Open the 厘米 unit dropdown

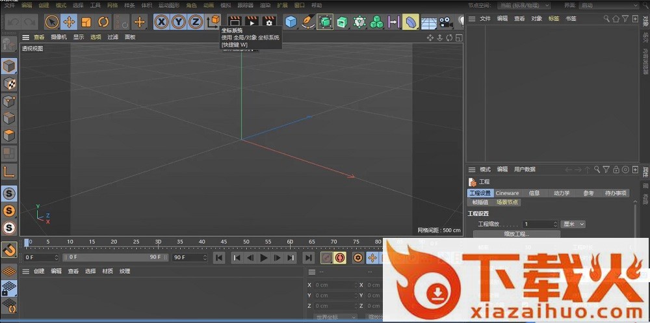click(573, 224)
